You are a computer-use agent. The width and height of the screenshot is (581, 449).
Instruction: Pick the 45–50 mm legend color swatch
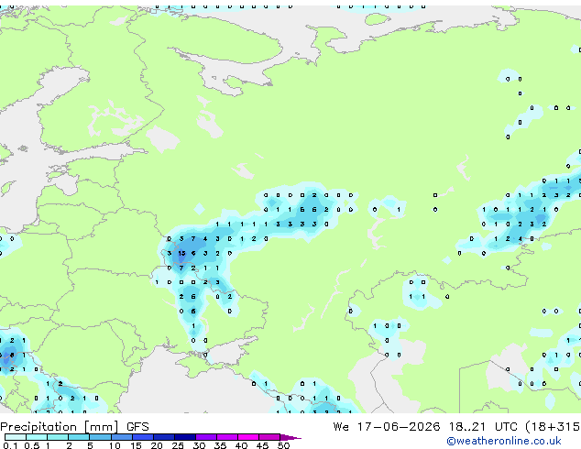coord(269,437)
